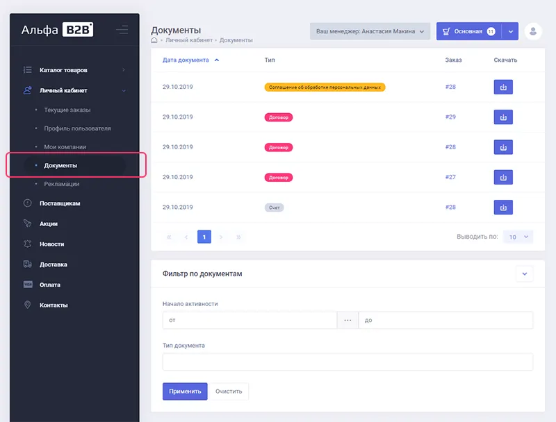The image size is (556, 422).
Task: Download the personal data agreement document
Action: click(502, 87)
